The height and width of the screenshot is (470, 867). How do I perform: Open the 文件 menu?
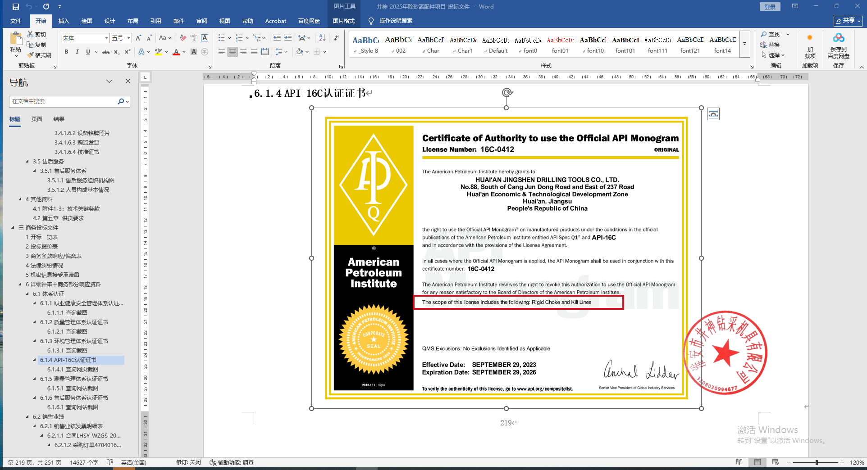tap(16, 21)
